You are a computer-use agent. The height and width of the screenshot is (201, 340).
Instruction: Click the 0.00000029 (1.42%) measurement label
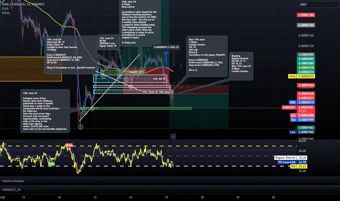click(x=166, y=47)
